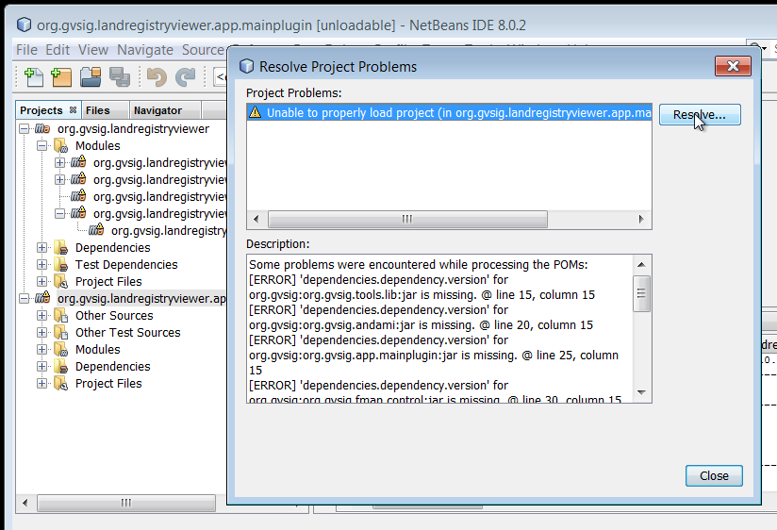Select the 'Unable to properly load project' problem
This screenshot has width=777, height=530.
tap(449, 113)
